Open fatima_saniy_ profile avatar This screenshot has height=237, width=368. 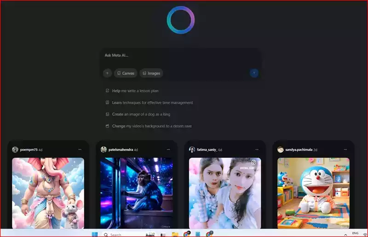click(192, 149)
